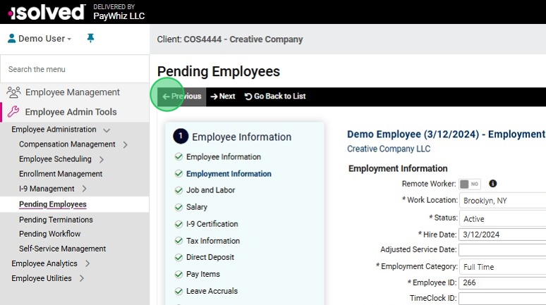
Task: Open Pending Terminations menu item
Action: click(56, 220)
